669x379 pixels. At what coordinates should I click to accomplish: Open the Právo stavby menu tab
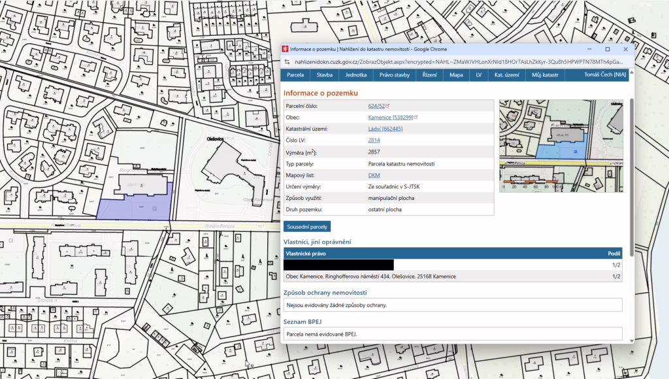pos(394,74)
